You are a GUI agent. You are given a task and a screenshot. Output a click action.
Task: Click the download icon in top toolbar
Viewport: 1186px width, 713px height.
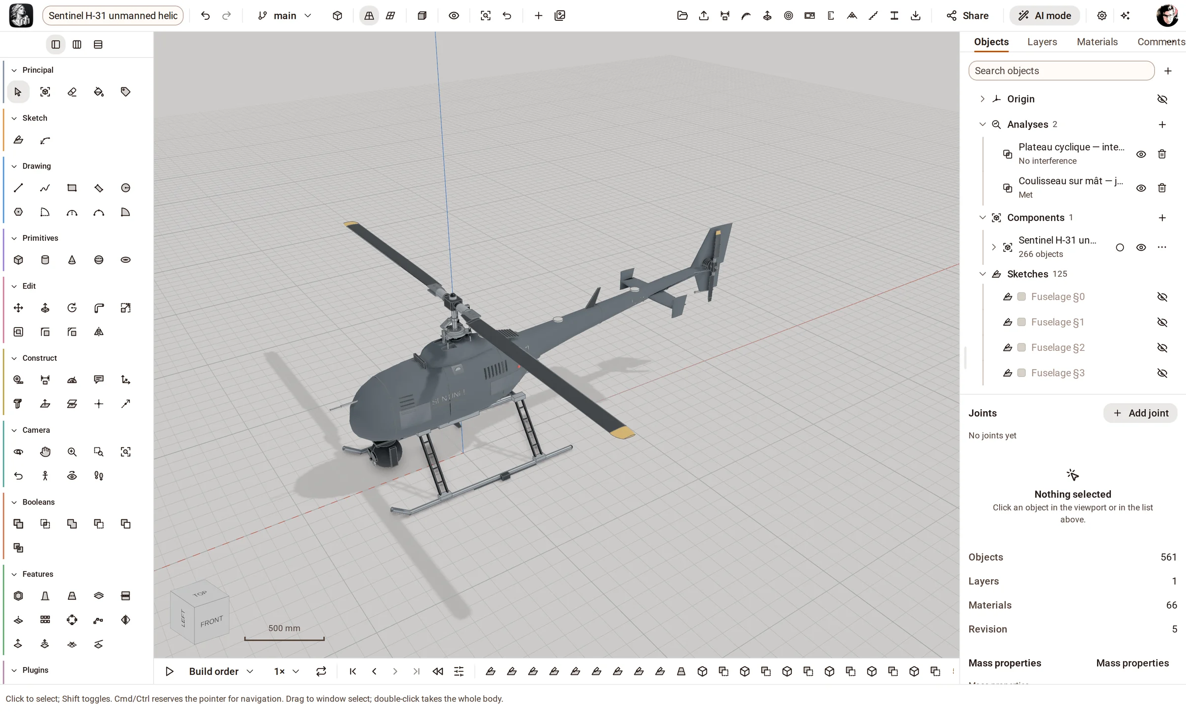pos(916,16)
